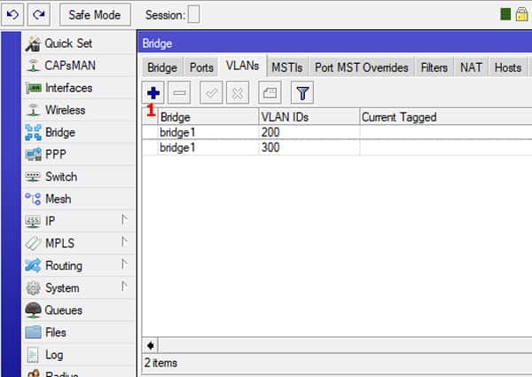Open Wireless menu item
Viewport: 532px width, 377px height.
coord(79,110)
